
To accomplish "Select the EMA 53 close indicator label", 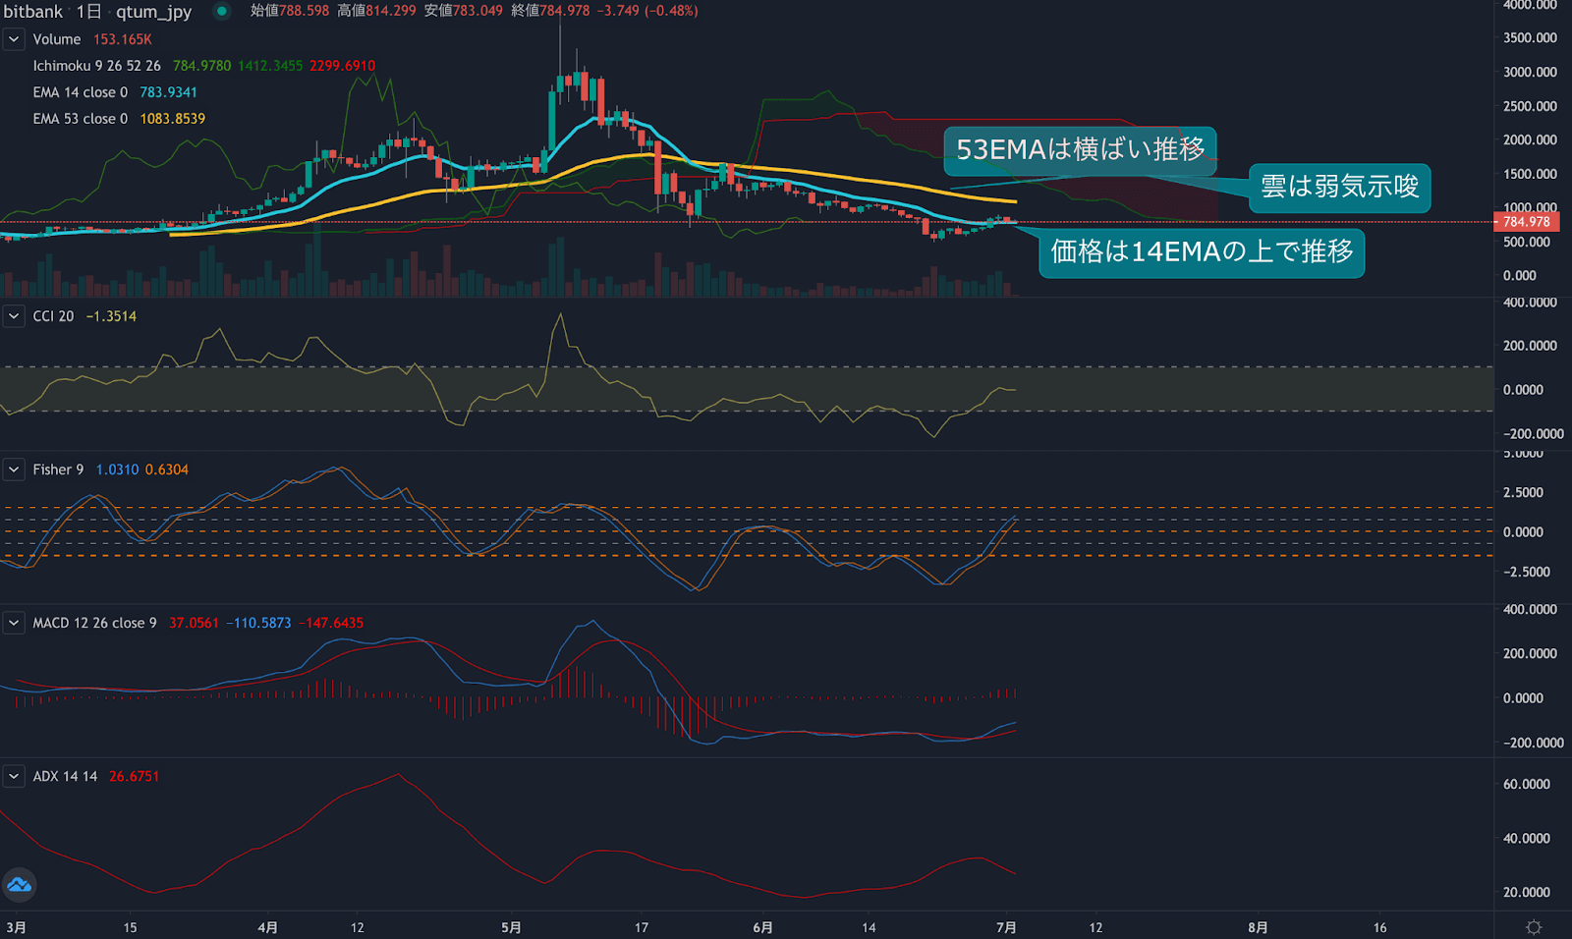I will point(80,119).
